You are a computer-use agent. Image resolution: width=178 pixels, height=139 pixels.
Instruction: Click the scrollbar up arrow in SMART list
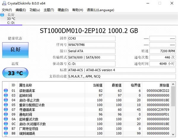(x=173, y=84)
